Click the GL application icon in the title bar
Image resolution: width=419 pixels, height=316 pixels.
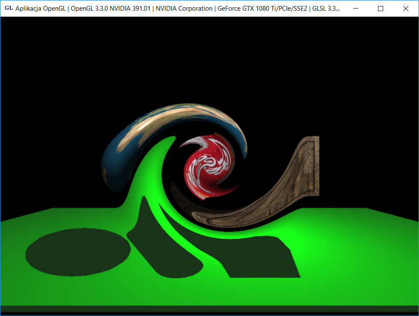[9, 8]
